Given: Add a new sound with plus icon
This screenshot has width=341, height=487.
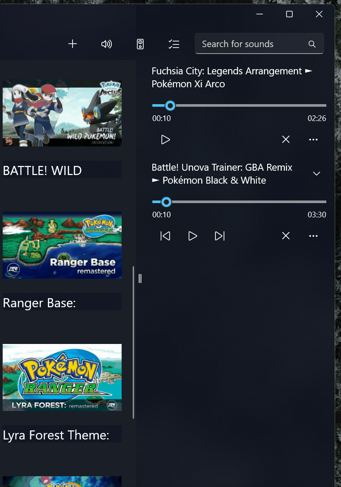Looking at the screenshot, I should pyautogui.click(x=72, y=44).
